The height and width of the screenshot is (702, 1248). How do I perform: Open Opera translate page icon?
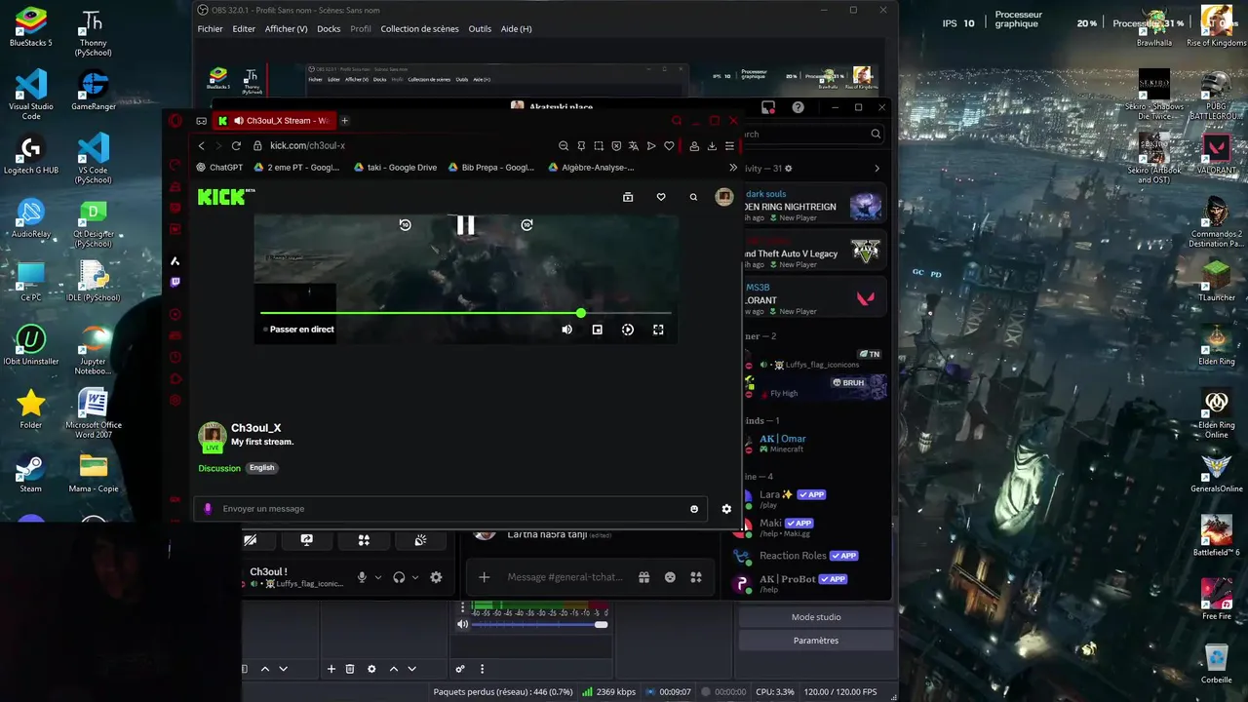tap(634, 146)
